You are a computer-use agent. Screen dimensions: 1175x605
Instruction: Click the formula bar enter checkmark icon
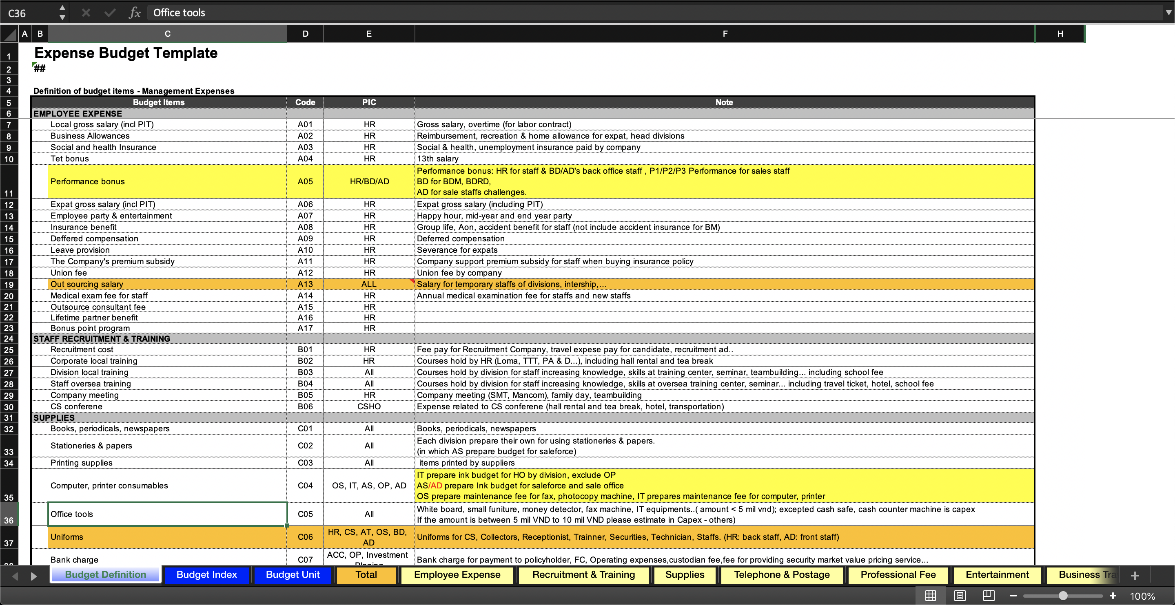[109, 13]
